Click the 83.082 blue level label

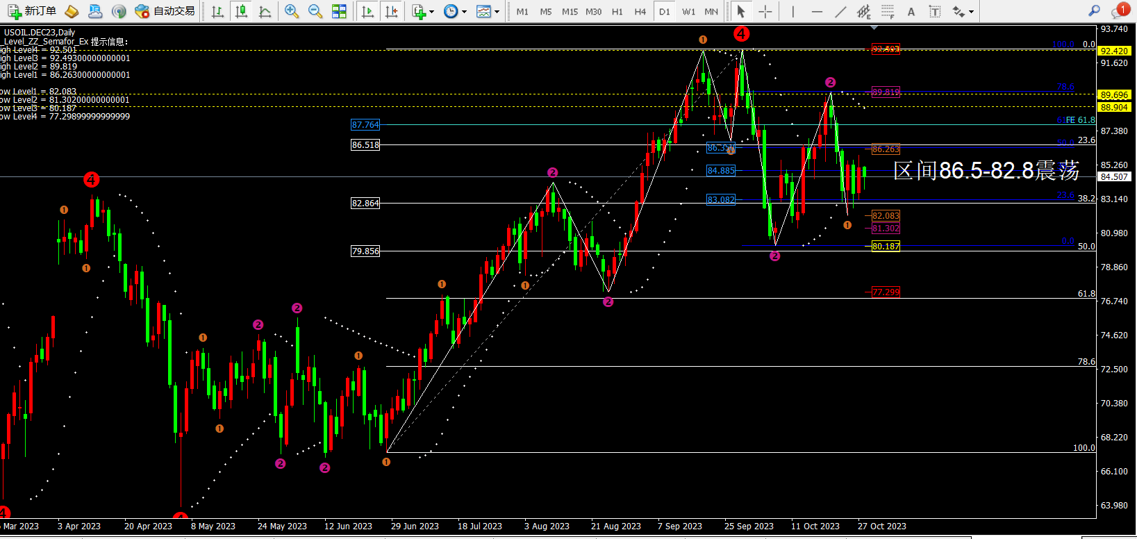pyautogui.click(x=721, y=200)
